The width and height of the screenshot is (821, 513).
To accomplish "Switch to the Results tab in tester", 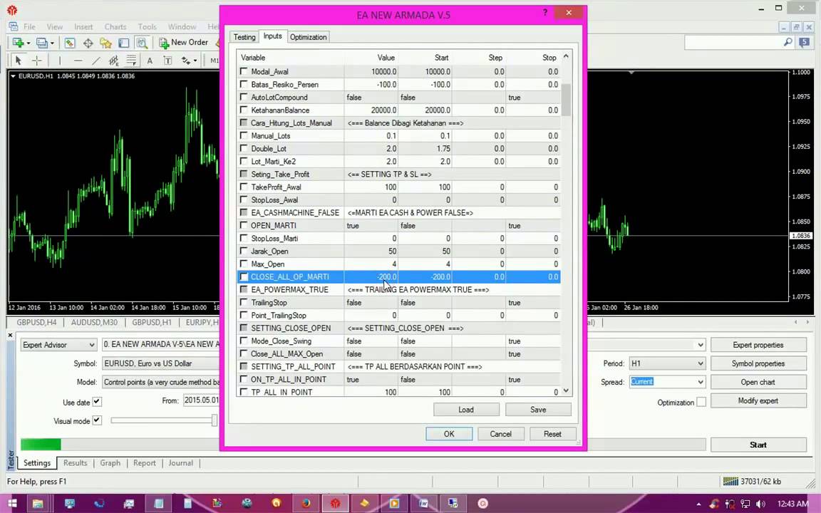I will click(75, 462).
